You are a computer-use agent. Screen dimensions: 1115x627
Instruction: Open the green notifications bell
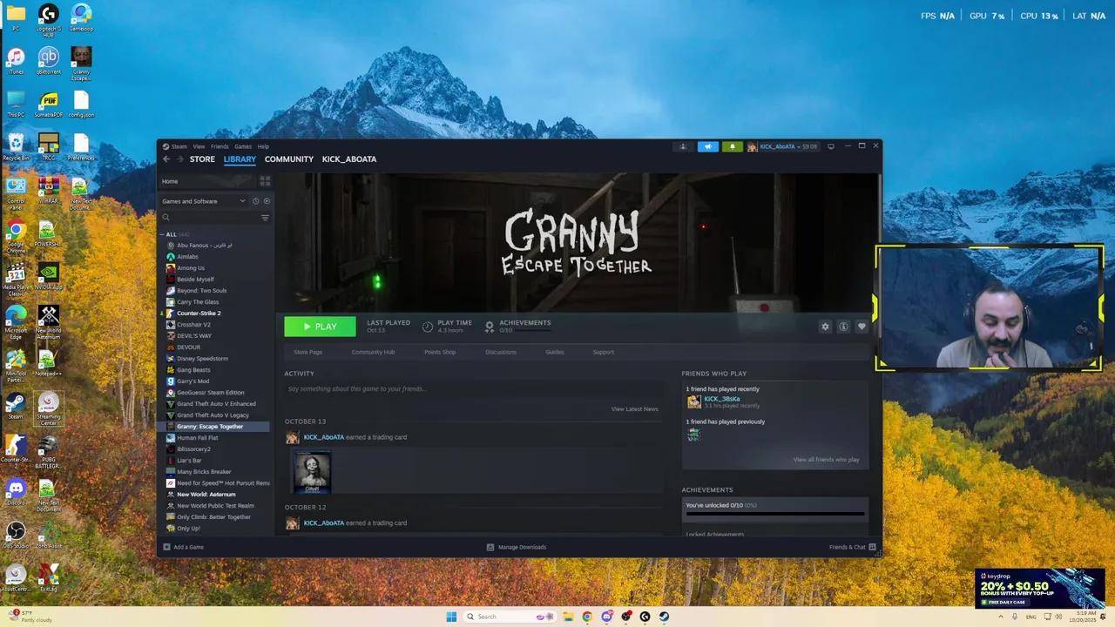tap(732, 146)
